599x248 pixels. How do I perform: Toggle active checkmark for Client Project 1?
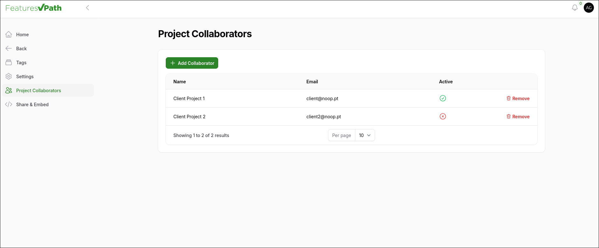tap(442, 98)
